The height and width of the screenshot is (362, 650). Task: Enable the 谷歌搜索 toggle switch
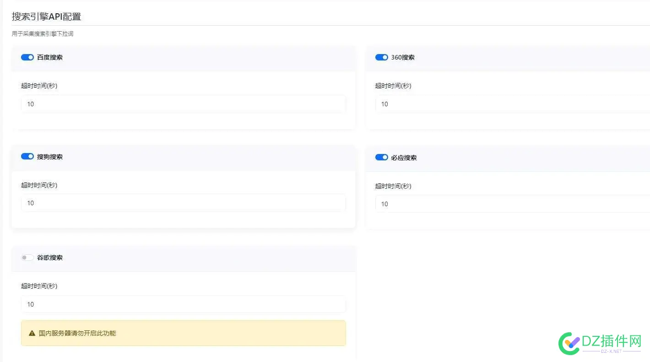(x=27, y=258)
